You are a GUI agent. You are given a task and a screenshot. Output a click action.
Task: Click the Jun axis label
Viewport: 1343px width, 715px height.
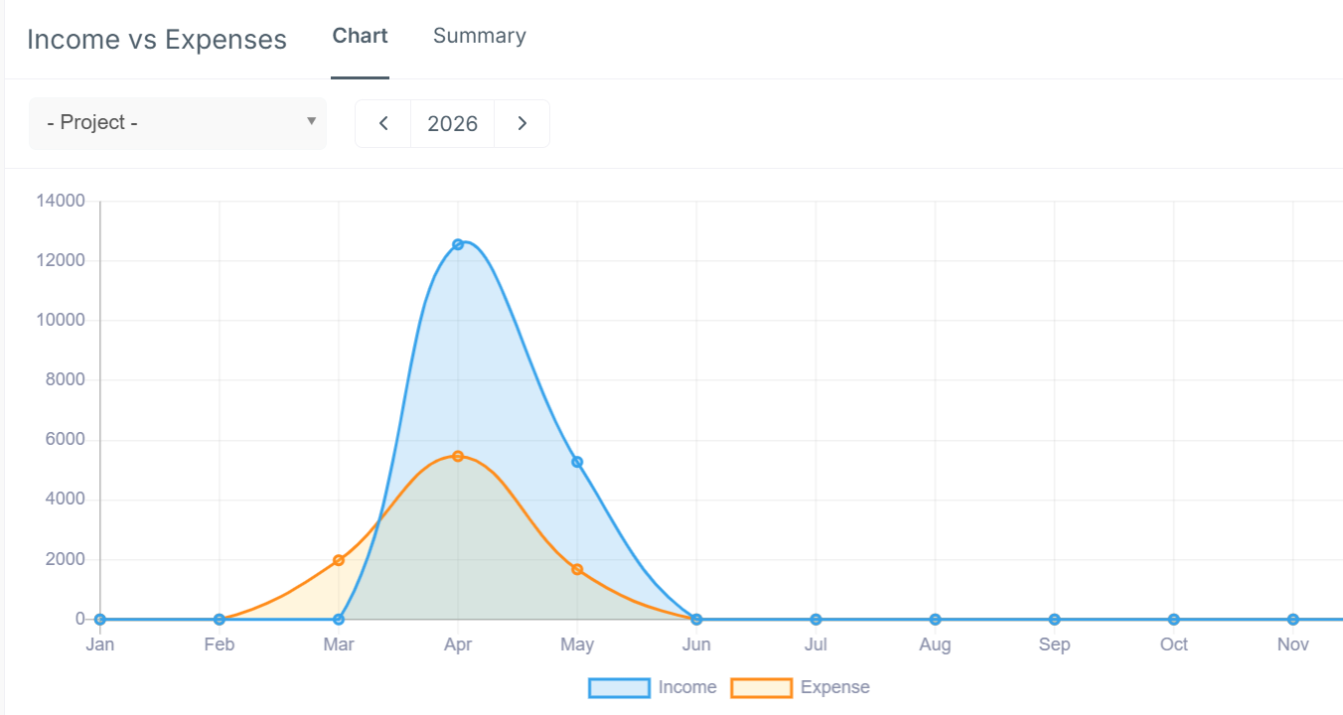point(696,645)
